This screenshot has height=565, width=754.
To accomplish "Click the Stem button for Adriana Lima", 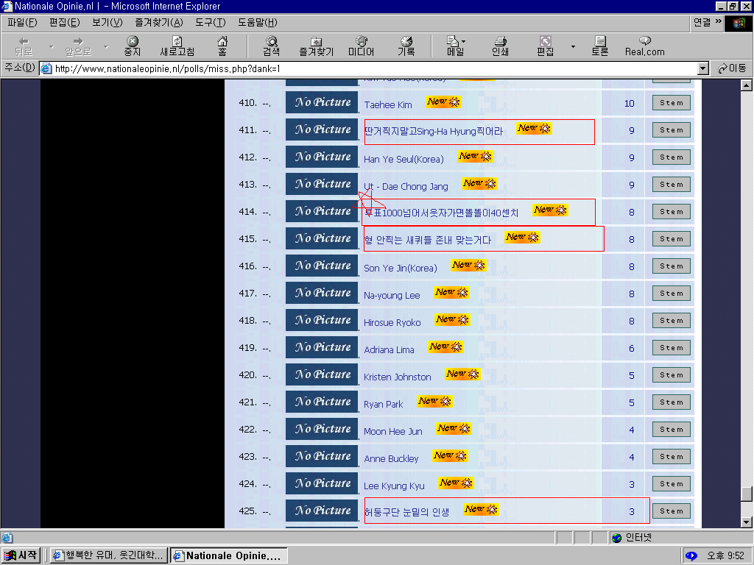I will tap(672, 348).
